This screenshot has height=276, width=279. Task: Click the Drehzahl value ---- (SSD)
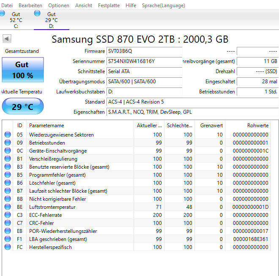[257, 71]
